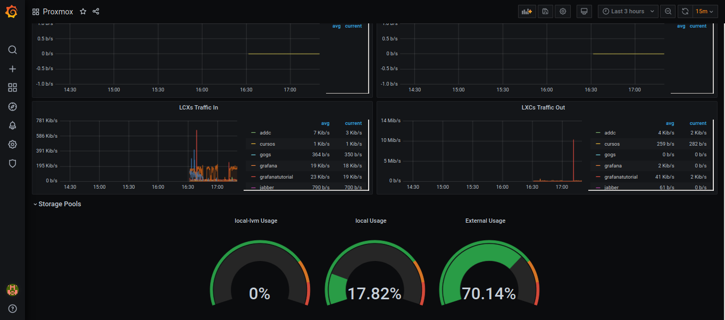Click the local Usage 17.82% gauge
Screen dimensions: 725x320
click(x=374, y=274)
